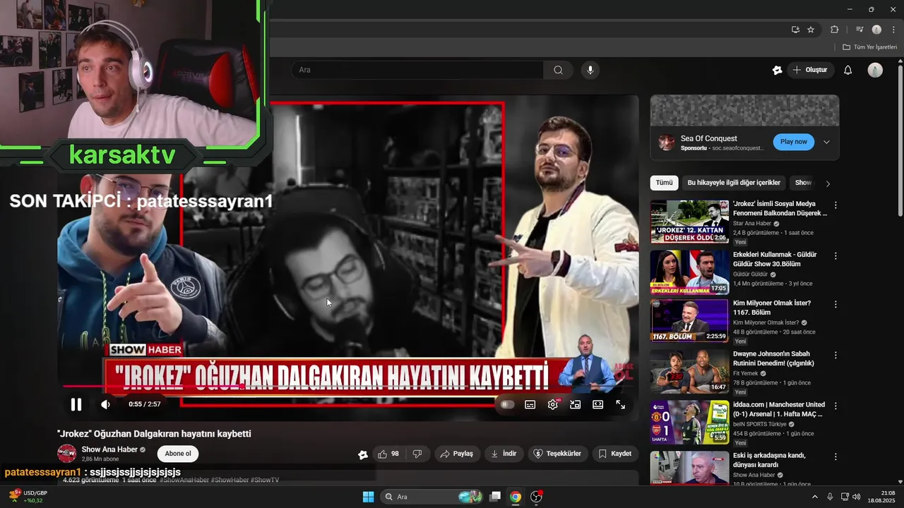Click the Chrome taskbar icon

(516, 497)
